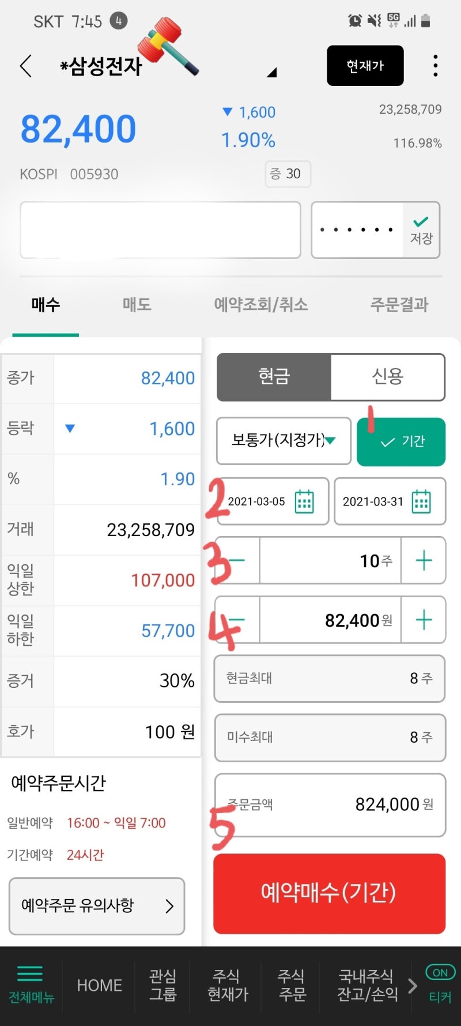Open 보통가(지정가) order type dropdown
This screenshot has width=461, height=1026.
[284, 441]
